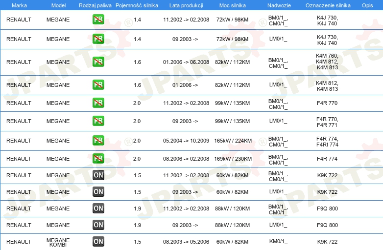Viewport: 383px width, 250px height.
Task: Click F9Q 800 in LM0/1_ row
Action: pyautogui.click(x=327, y=225)
